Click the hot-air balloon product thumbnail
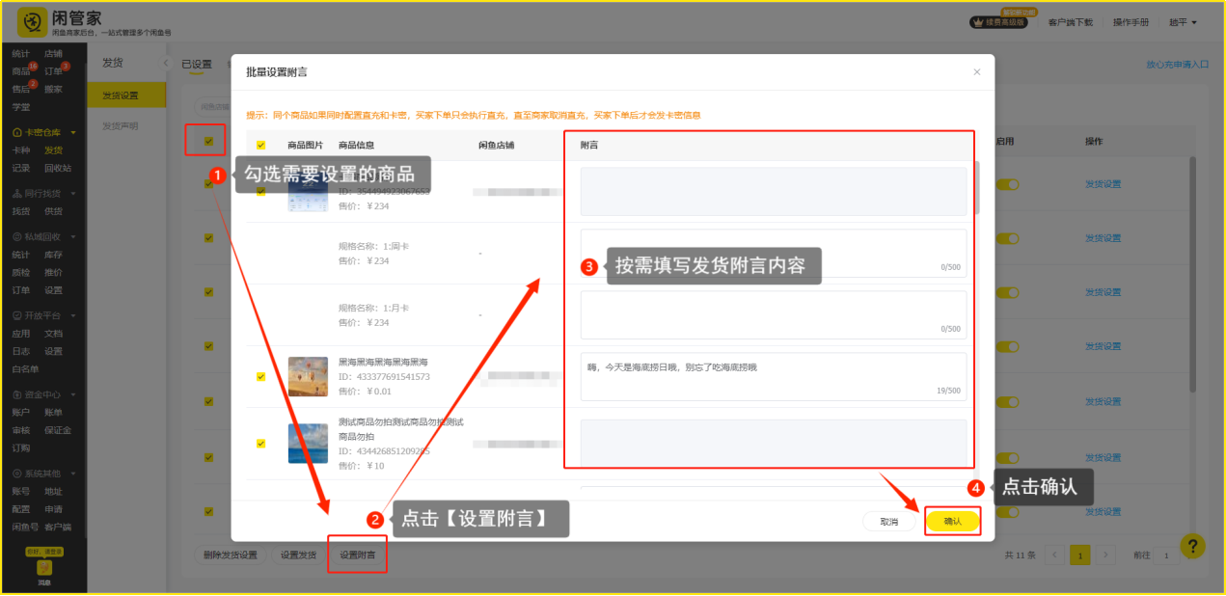Image resolution: width=1226 pixels, height=596 pixels. (308, 376)
